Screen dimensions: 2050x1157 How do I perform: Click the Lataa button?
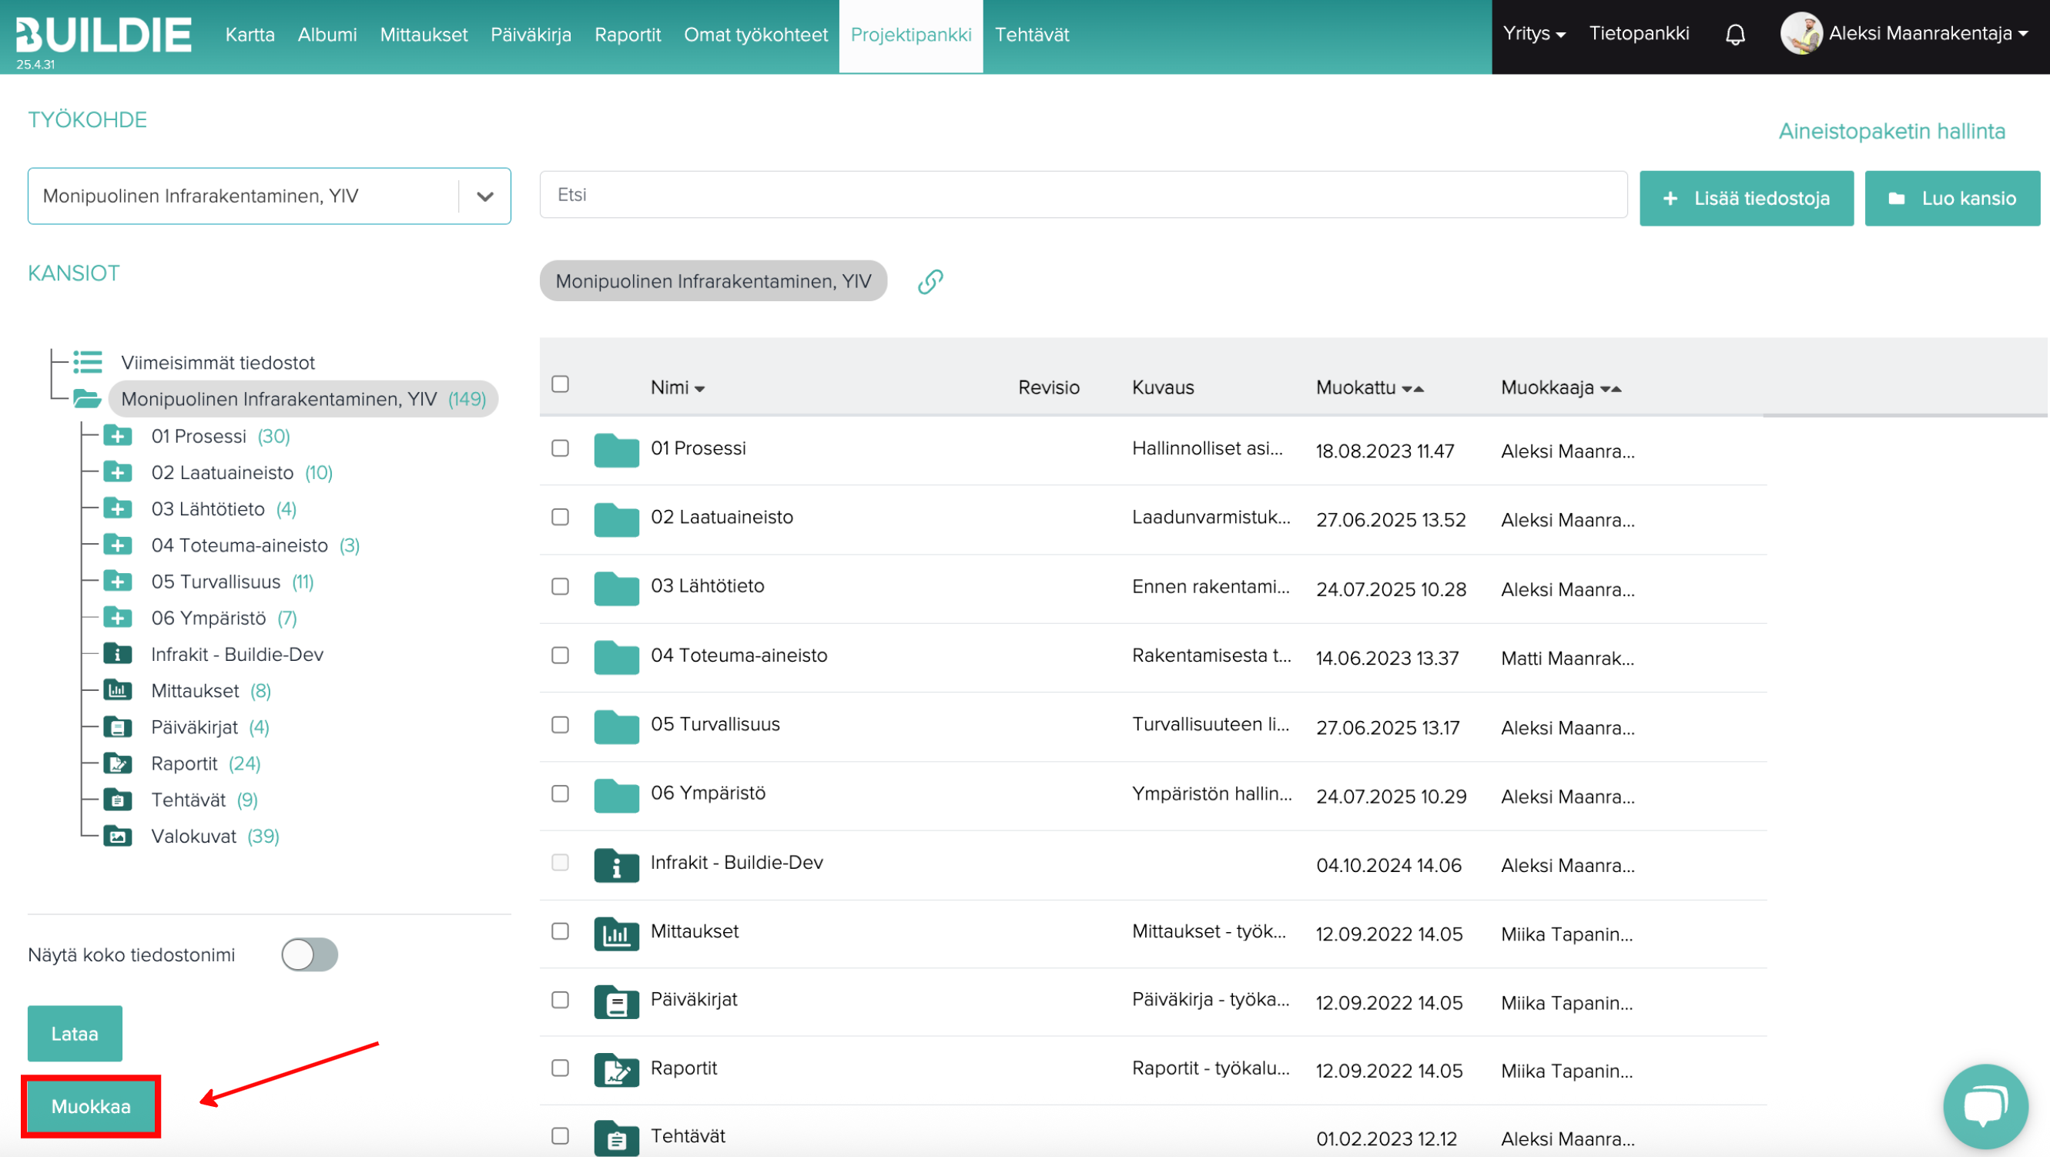[x=75, y=1034]
